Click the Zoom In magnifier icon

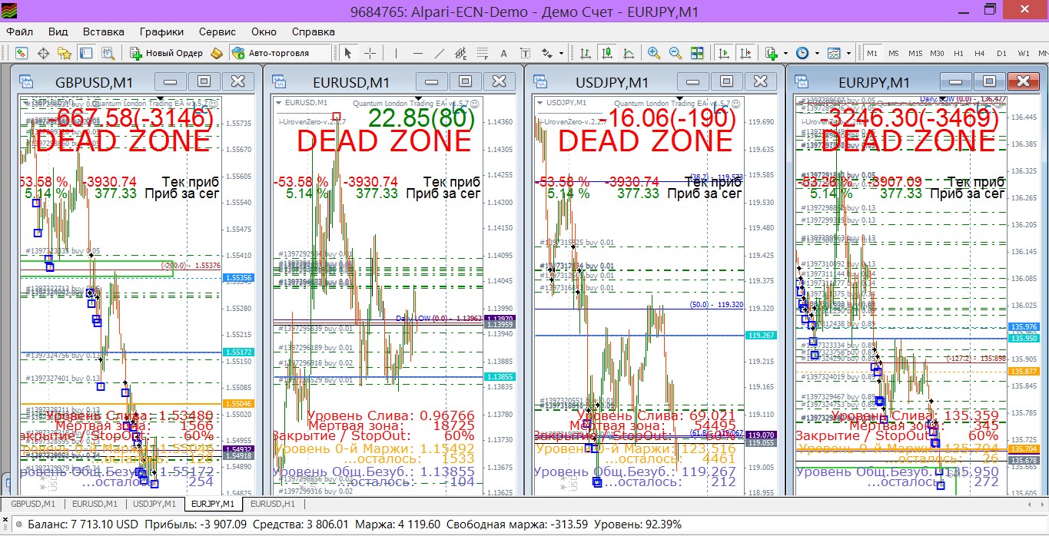pos(654,53)
